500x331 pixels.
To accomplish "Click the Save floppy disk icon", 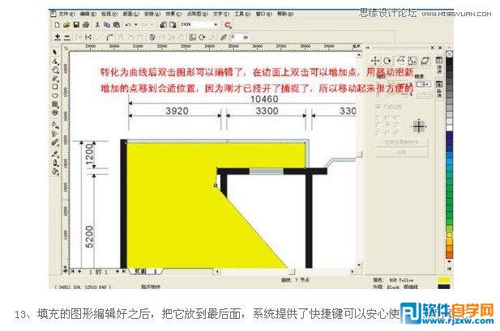I will 76,25.
